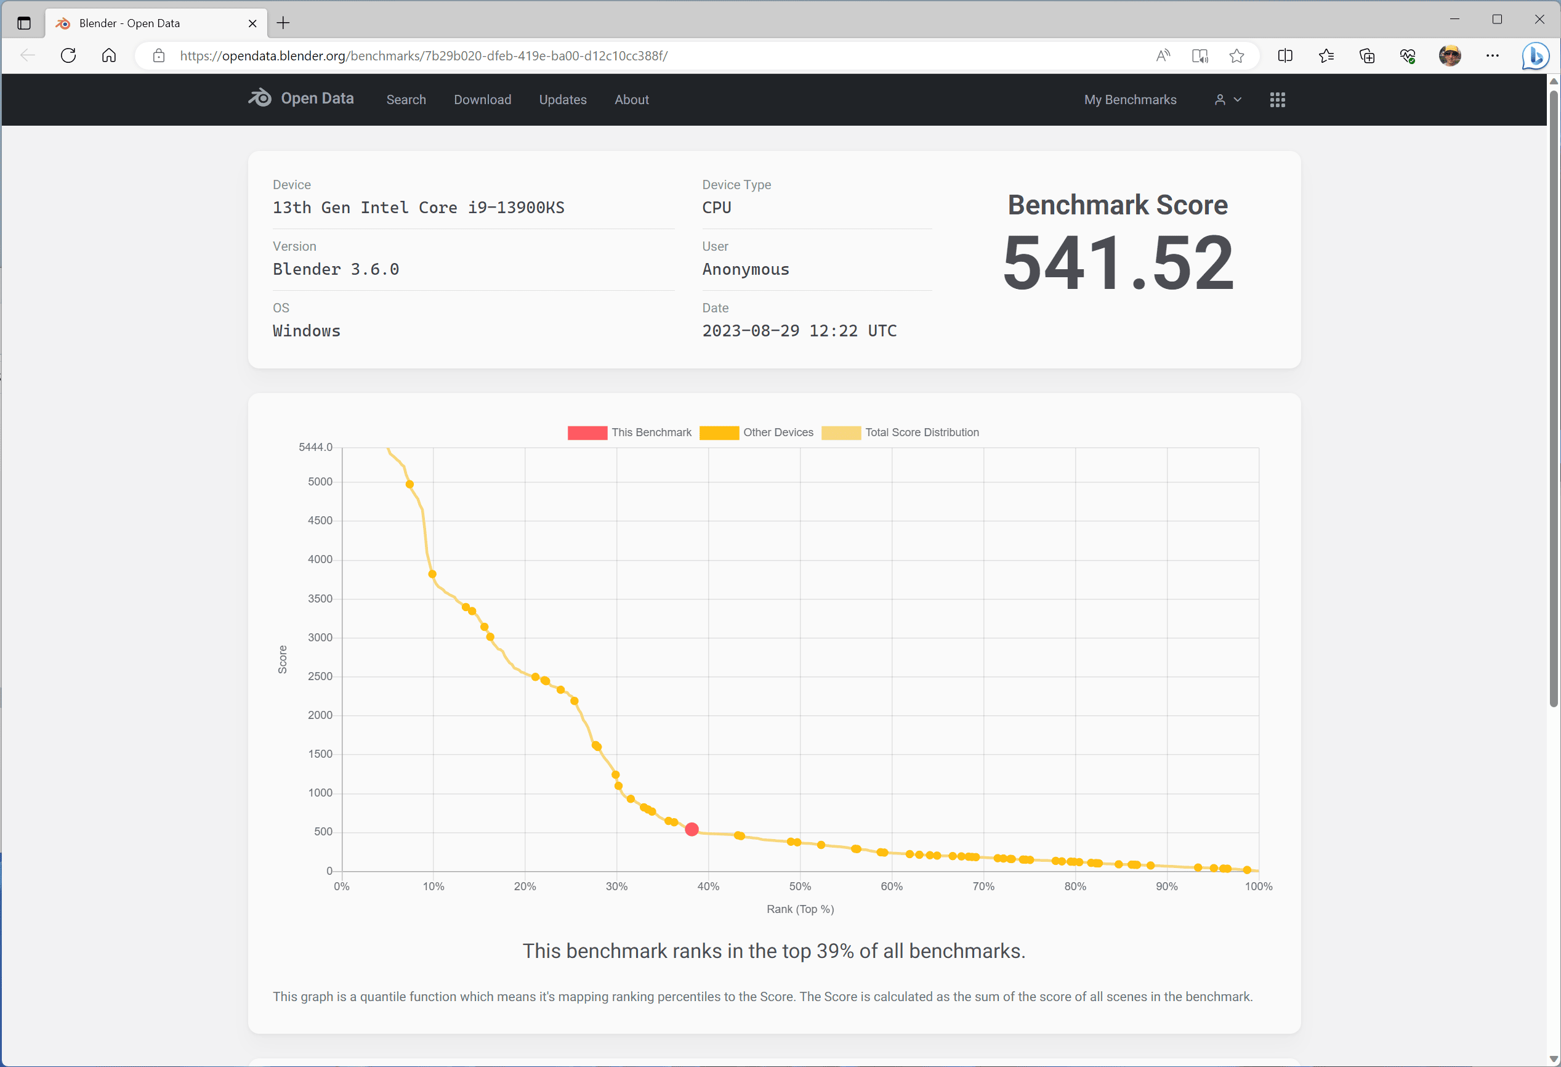Click the scrollbar down arrow
Viewport: 1561px width, 1067px height.
click(x=1553, y=1058)
